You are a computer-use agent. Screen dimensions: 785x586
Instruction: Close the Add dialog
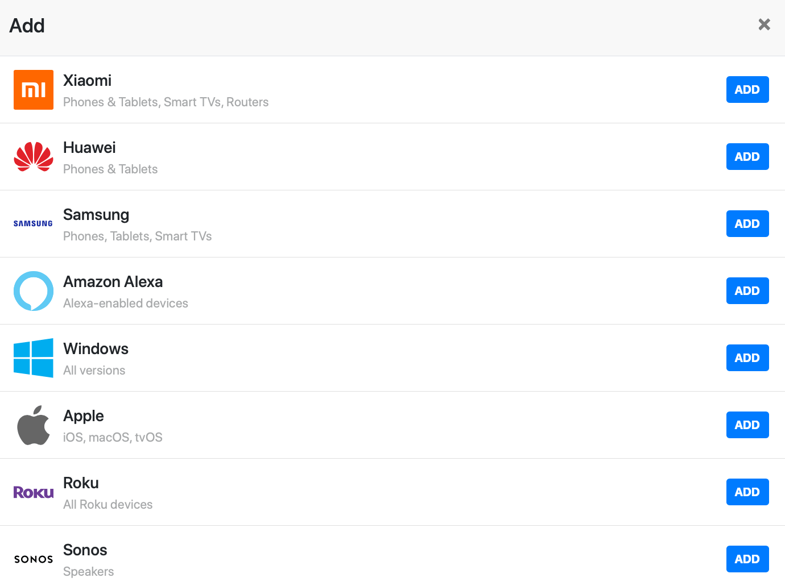pos(765,24)
